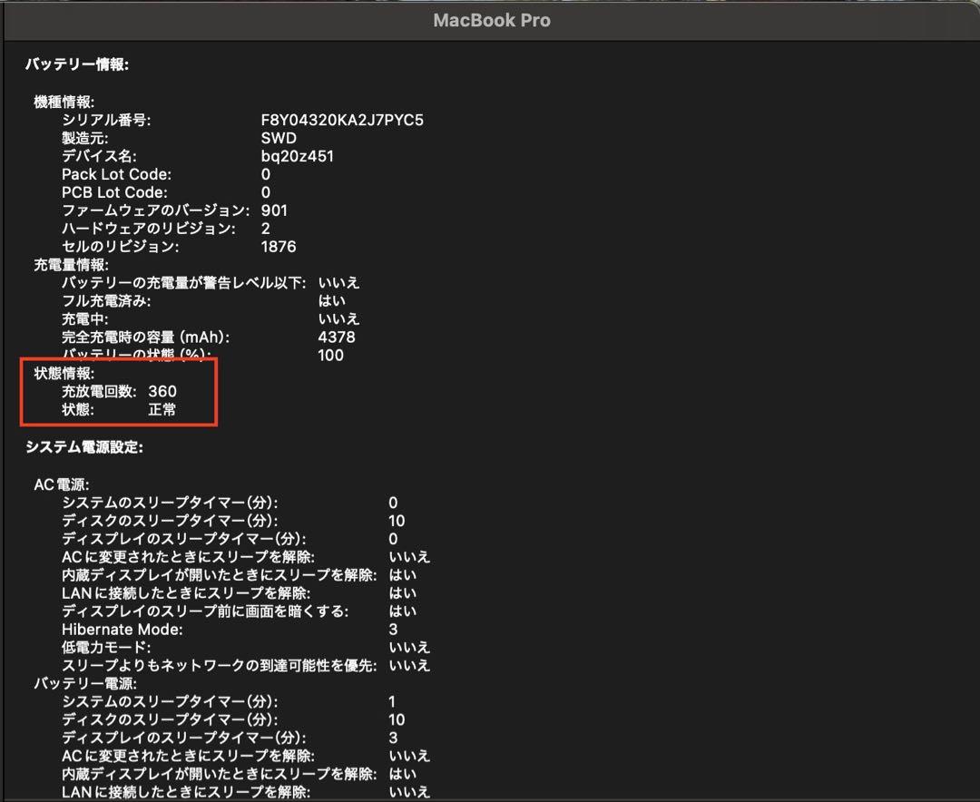Screen dimensions: 980x802
Task: Select the はい value of 画面を暗くする
Action: click(x=403, y=612)
